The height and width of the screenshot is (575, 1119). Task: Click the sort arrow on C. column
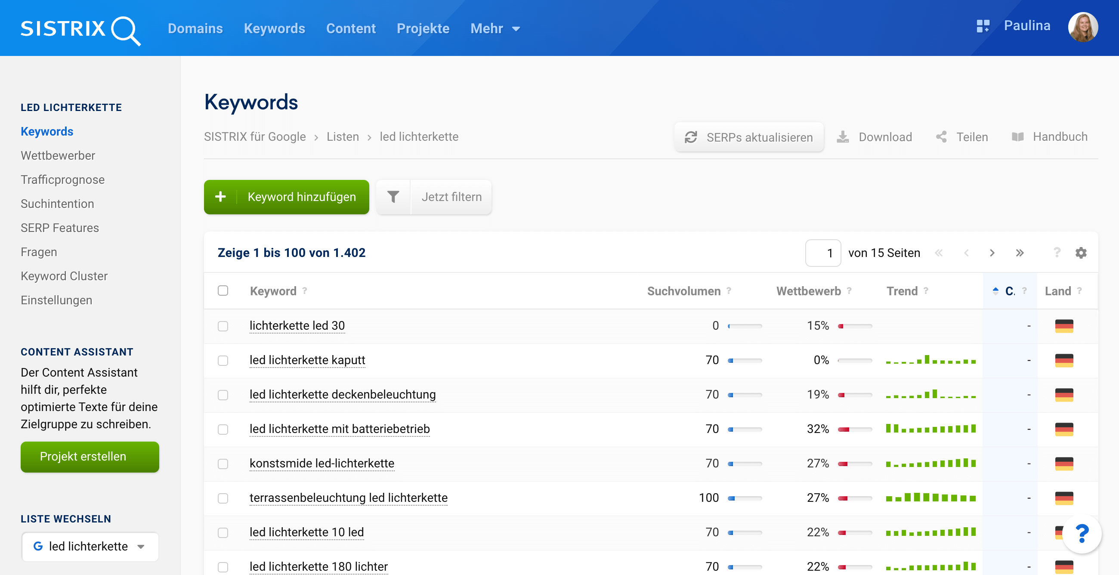click(x=995, y=291)
